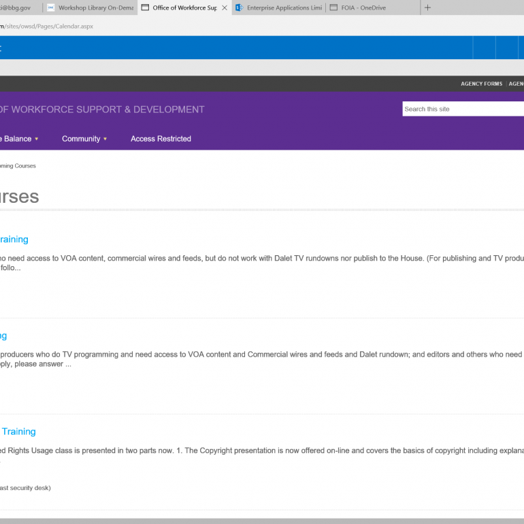Open the Access Restricted menu item

click(x=161, y=139)
